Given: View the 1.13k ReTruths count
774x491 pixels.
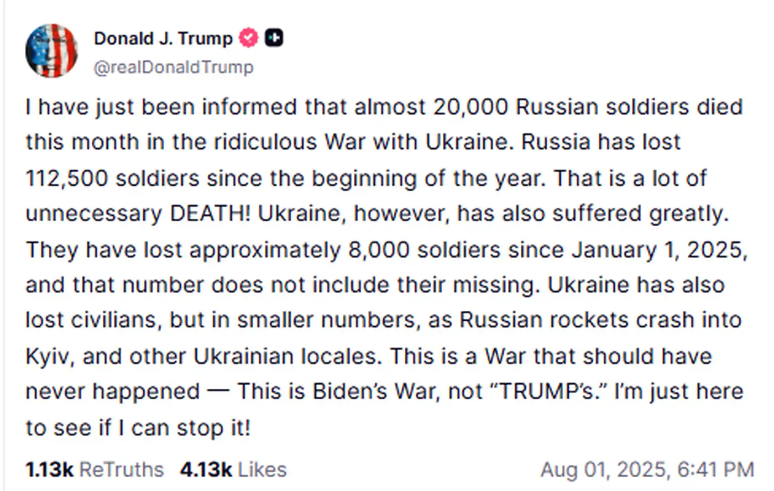Looking at the screenshot, I should 49,469.
